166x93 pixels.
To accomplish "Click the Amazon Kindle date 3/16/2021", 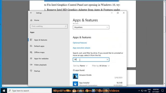I will [x=118, y=78].
